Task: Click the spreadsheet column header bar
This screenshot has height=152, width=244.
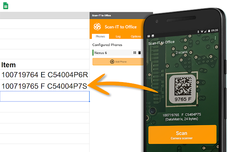Action: 45,15
